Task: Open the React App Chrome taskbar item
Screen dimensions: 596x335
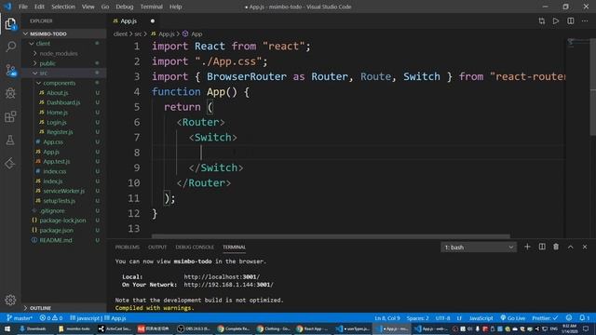Action: coord(313,328)
